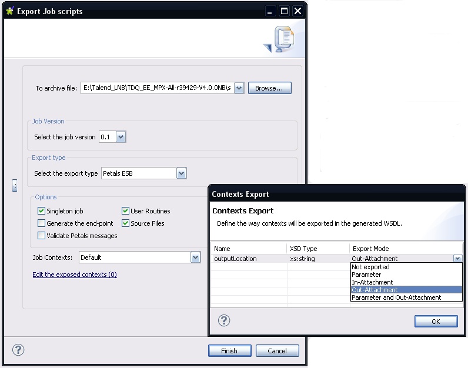Expand the collapsed left side panel handle
The width and height of the screenshot is (468, 368).
(15, 186)
